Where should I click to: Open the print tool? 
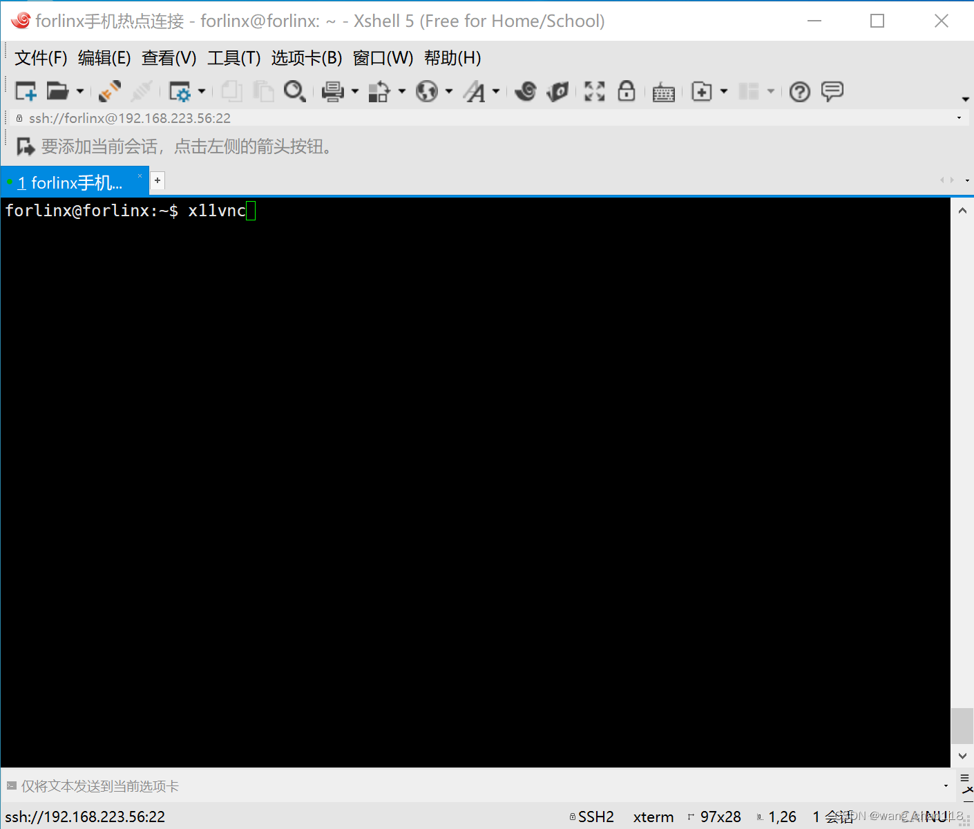[334, 90]
